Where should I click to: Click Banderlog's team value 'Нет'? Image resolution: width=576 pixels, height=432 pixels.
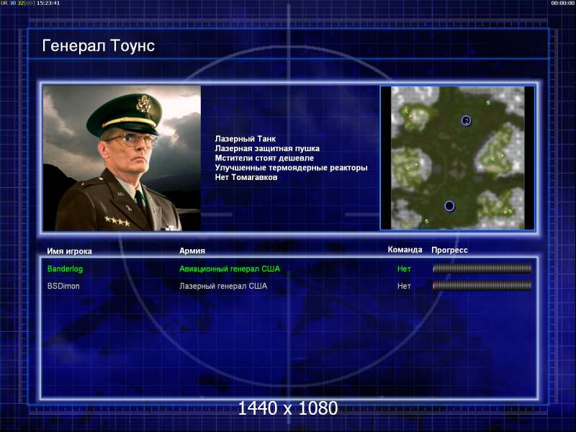(404, 269)
